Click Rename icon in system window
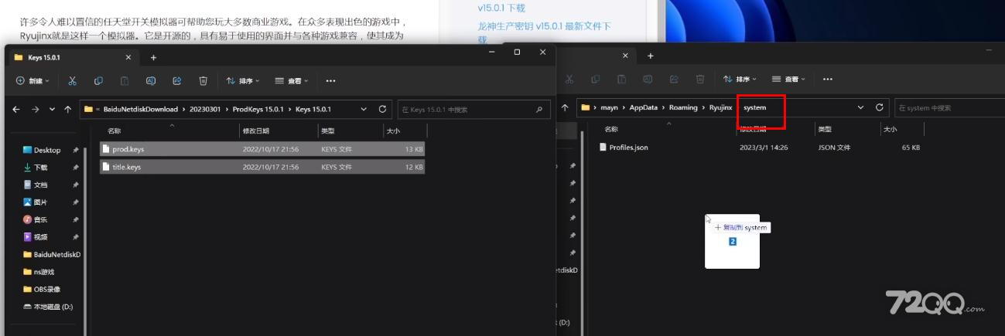 click(x=648, y=79)
